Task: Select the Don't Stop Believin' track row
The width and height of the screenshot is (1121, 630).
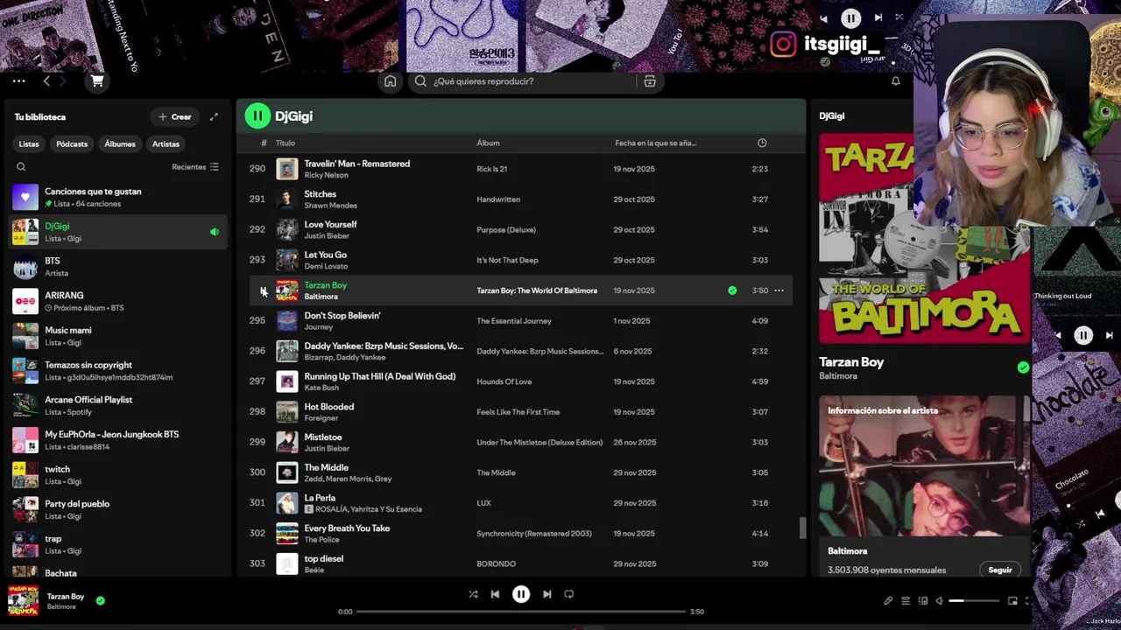Action: 521,321
